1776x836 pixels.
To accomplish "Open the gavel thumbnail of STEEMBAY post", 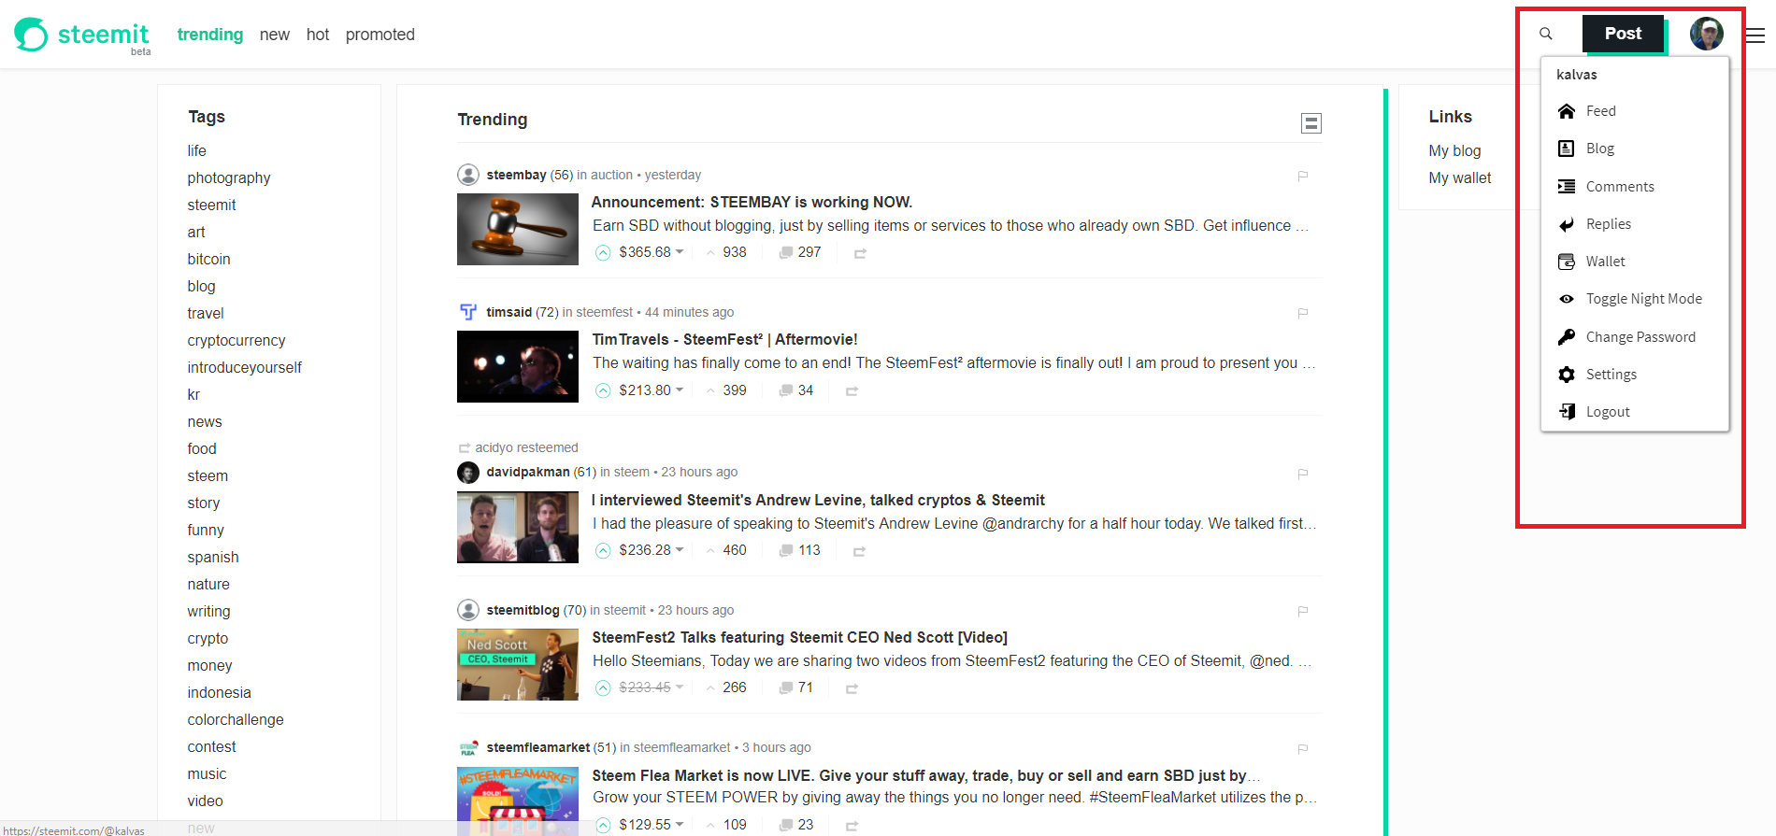I will click(518, 229).
